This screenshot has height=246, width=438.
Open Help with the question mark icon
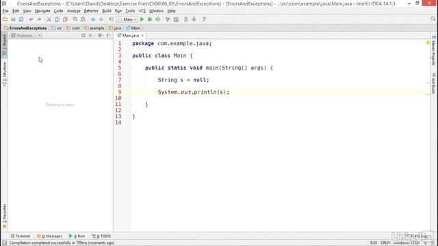pyautogui.click(x=204, y=19)
